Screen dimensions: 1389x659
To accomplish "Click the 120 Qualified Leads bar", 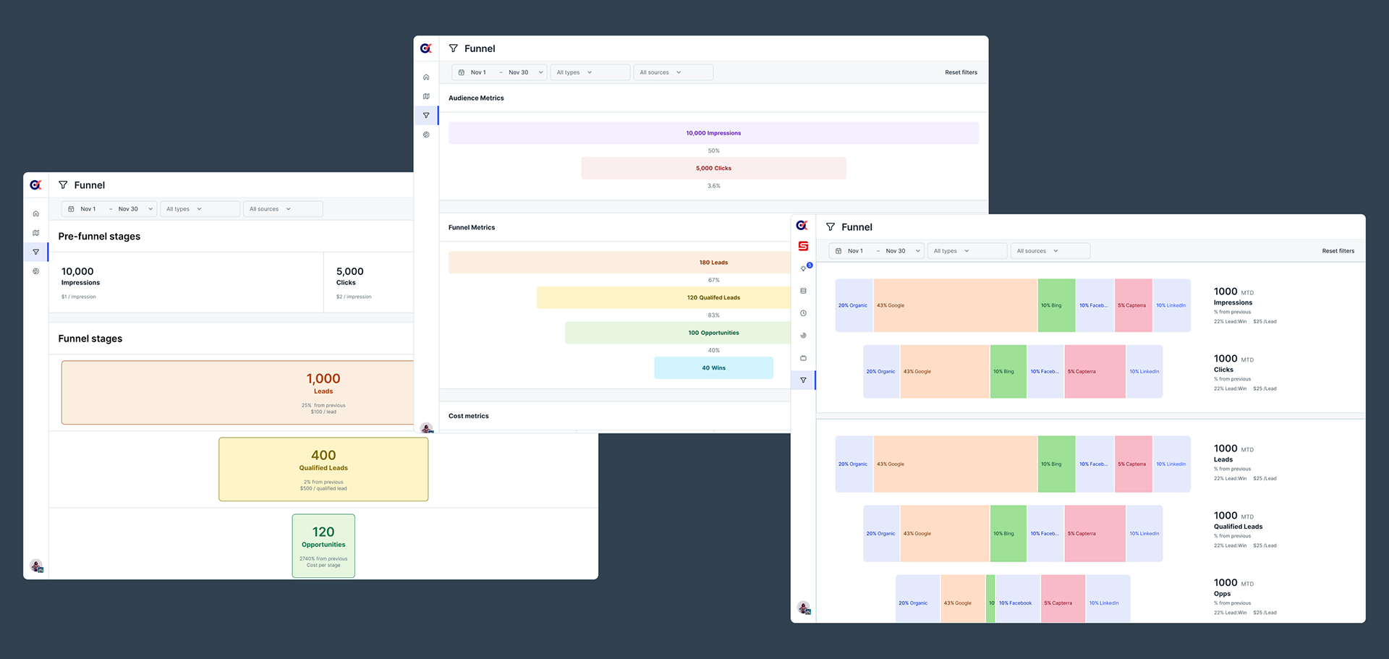I will coord(713,297).
